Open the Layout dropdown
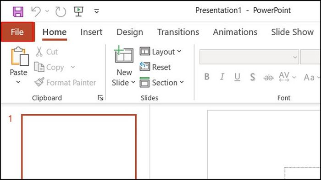Screen dimensions: 321x180 [160, 52]
